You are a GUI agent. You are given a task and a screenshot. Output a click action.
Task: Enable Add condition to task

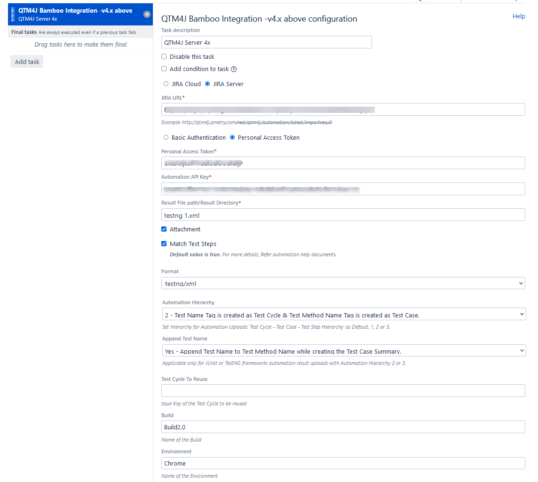(x=164, y=69)
